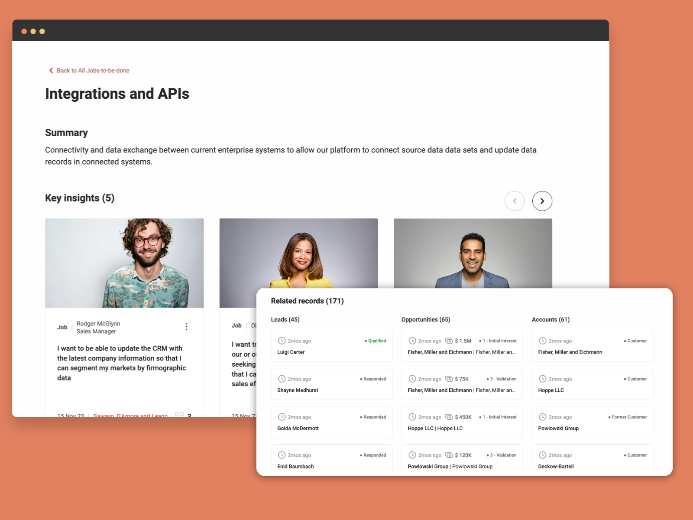Click the Opportunities (65) column heading
This screenshot has width=693, height=520.
[x=426, y=319]
